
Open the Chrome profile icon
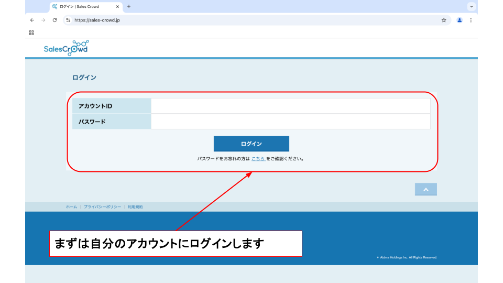pyautogui.click(x=460, y=20)
